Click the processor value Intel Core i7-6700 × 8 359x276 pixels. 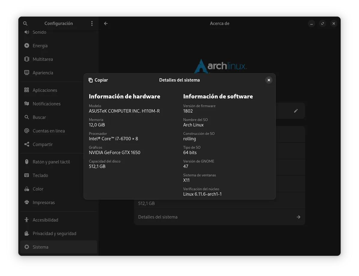(113, 138)
